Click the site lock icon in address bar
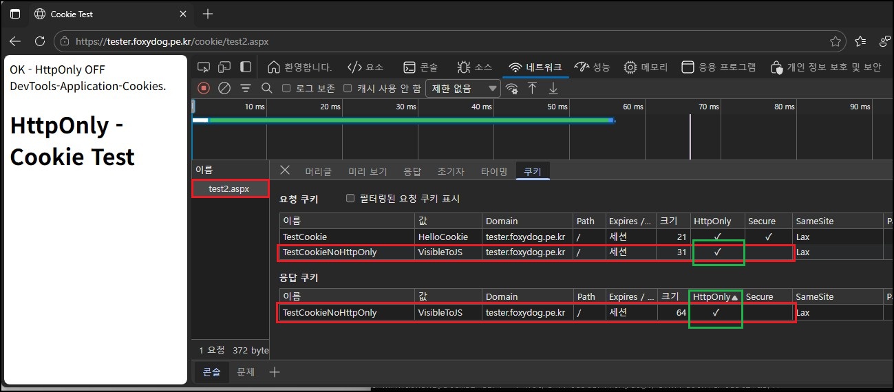894x392 pixels. pyautogui.click(x=65, y=41)
